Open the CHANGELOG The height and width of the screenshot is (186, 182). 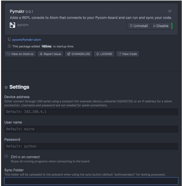(x=79, y=54)
